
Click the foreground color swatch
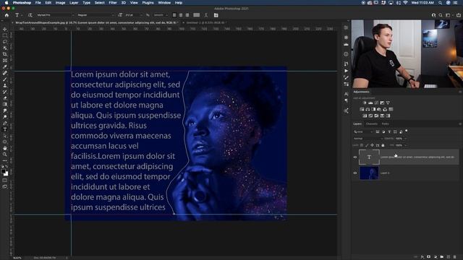(x=3, y=171)
